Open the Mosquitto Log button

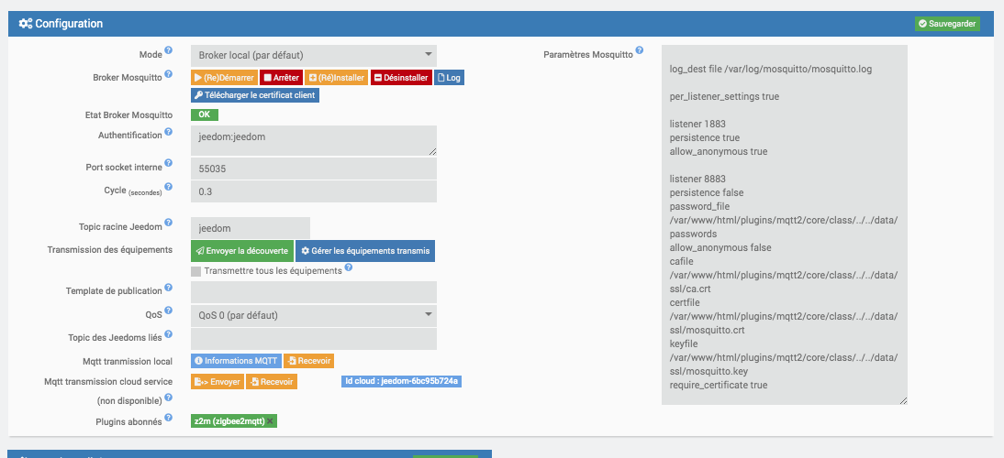[450, 78]
